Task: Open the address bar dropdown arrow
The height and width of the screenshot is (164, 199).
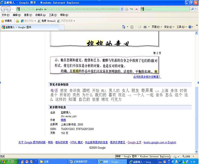Action: [x=122, y=9]
